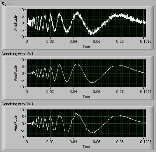Select the 10 max amplitude label on Signal graph
156x152 pixels.
tap(22, 10)
